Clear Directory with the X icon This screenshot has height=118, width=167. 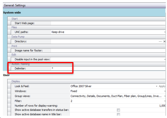(x=164, y=42)
